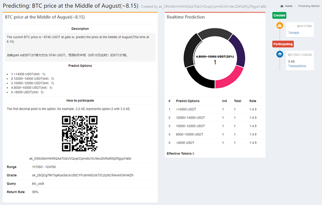Click the Oracle address value

(x=83, y=175)
